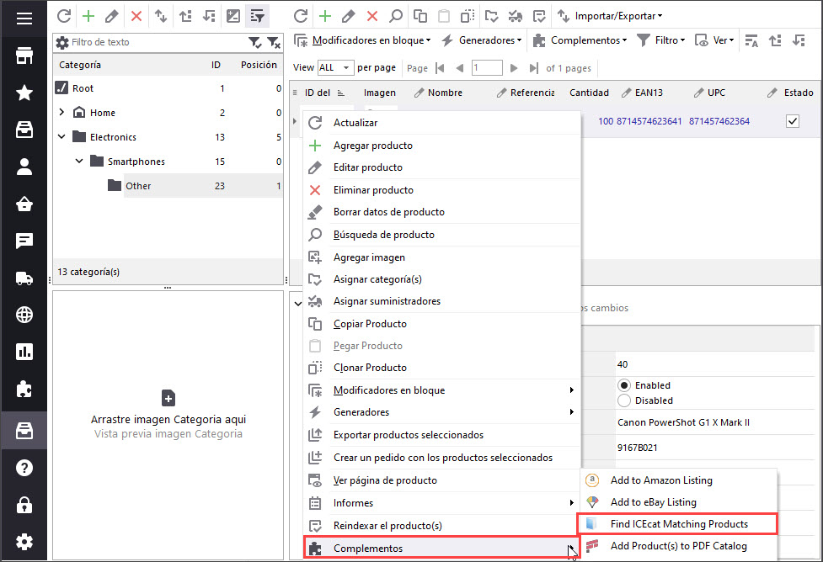Go to first page arrow
The width and height of the screenshot is (823, 562).
click(x=440, y=67)
